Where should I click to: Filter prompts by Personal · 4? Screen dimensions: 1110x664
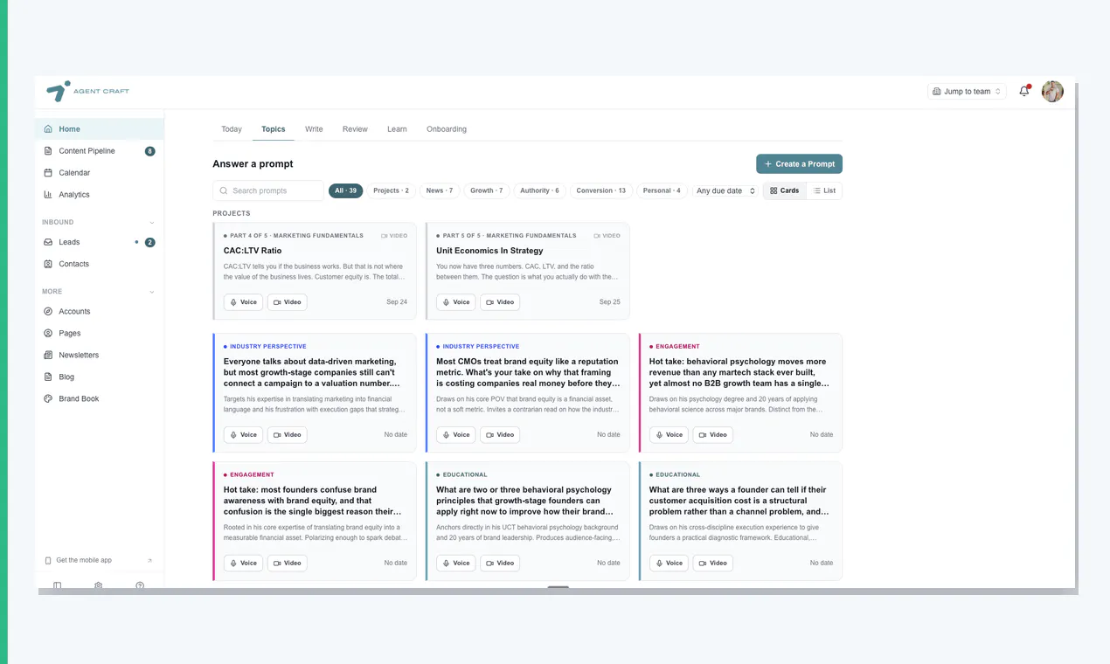coord(662,190)
